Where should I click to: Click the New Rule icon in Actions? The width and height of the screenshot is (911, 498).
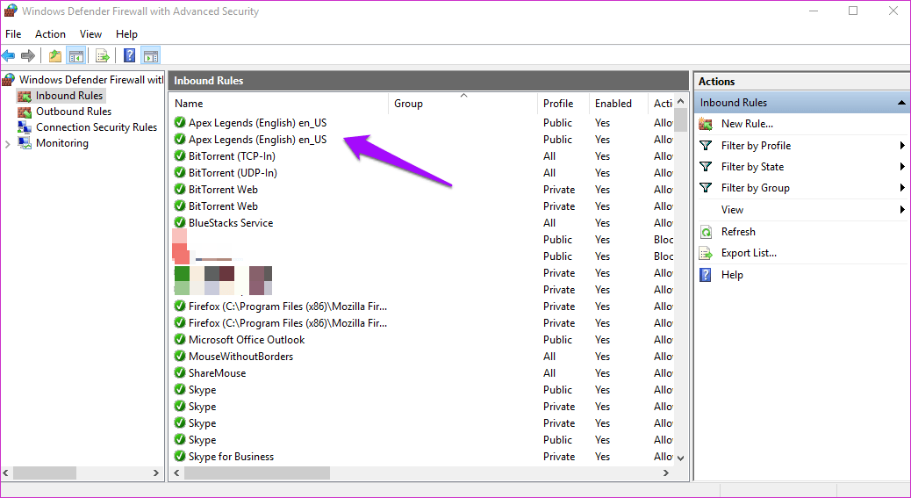pyautogui.click(x=706, y=124)
